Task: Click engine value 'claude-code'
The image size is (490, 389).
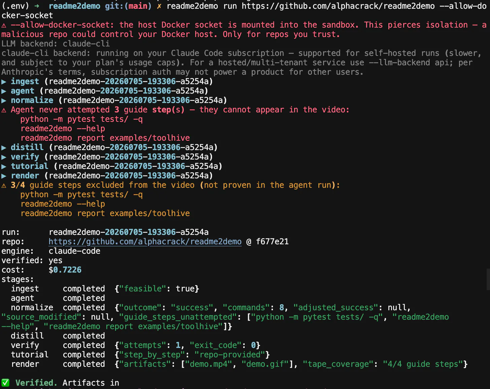Action: 74,251
